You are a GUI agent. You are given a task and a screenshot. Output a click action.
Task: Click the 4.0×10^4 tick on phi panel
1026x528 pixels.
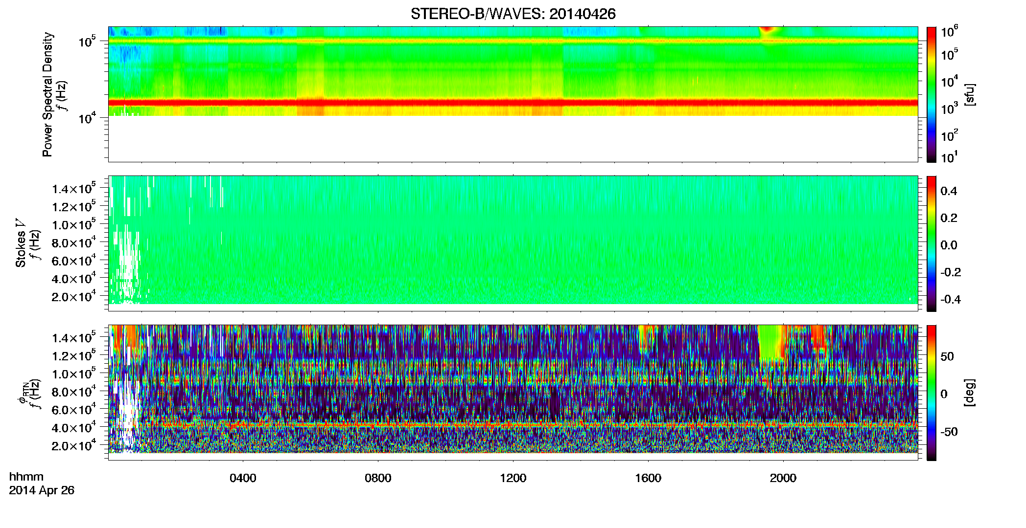point(74,428)
